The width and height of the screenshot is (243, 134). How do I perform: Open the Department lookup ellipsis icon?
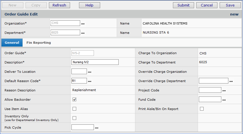tap(83, 33)
